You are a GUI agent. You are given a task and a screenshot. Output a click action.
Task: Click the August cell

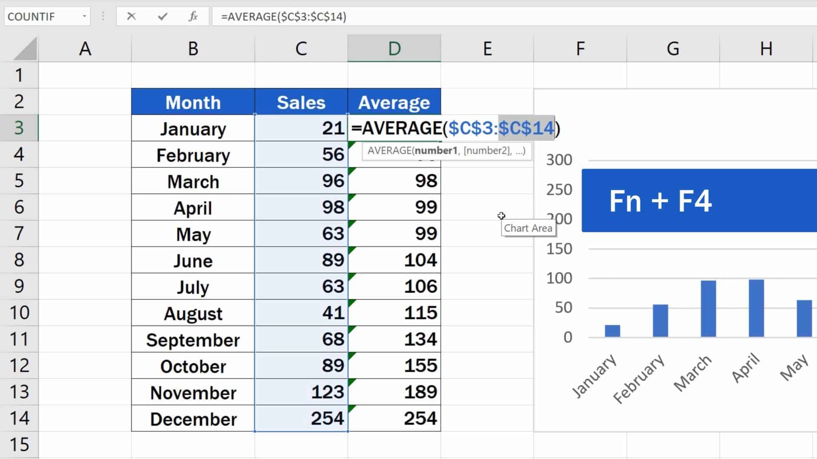193,313
